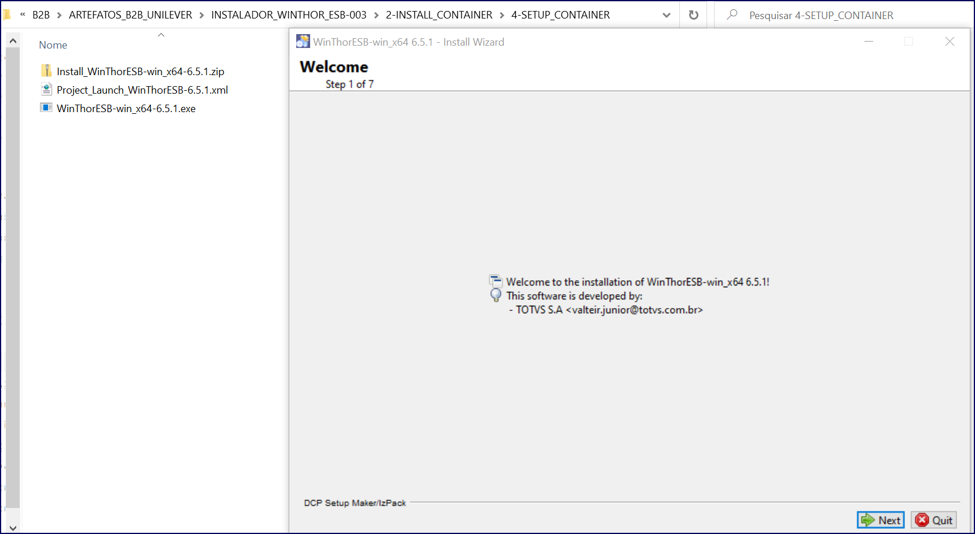The image size is (975, 534).
Task: Focus the Pesquisar 4-SETUP_CONTAINER search field
Action: click(x=844, y=15)
